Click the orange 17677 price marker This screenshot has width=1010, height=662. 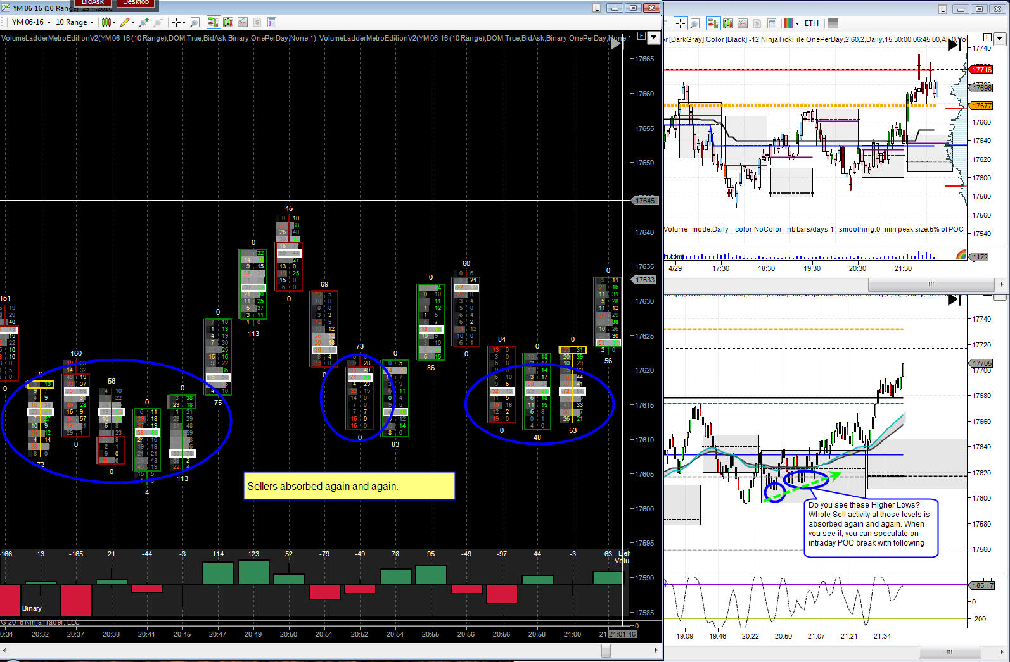click(x=980, y=106)
